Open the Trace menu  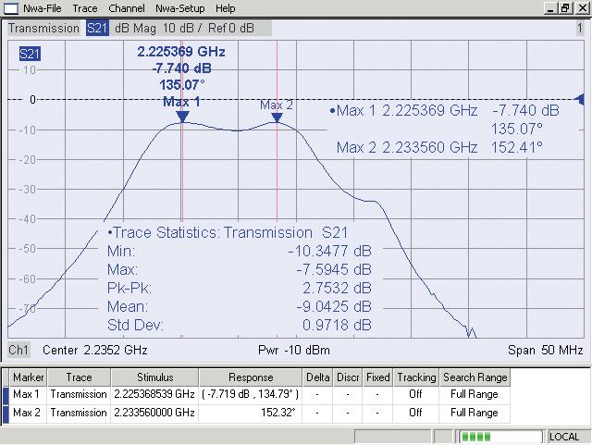[x=85, y=8]
